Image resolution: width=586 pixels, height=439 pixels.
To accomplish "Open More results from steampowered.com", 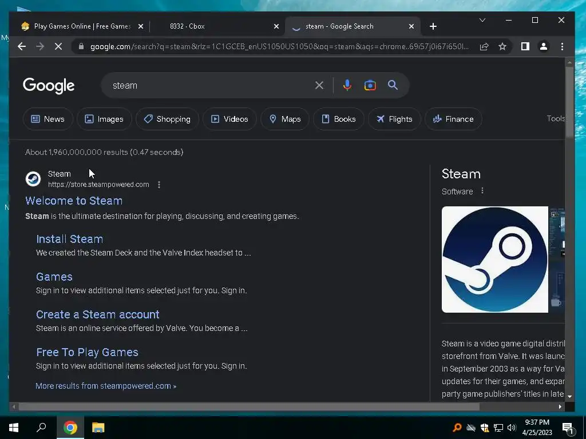I will [x=106, y=386].
